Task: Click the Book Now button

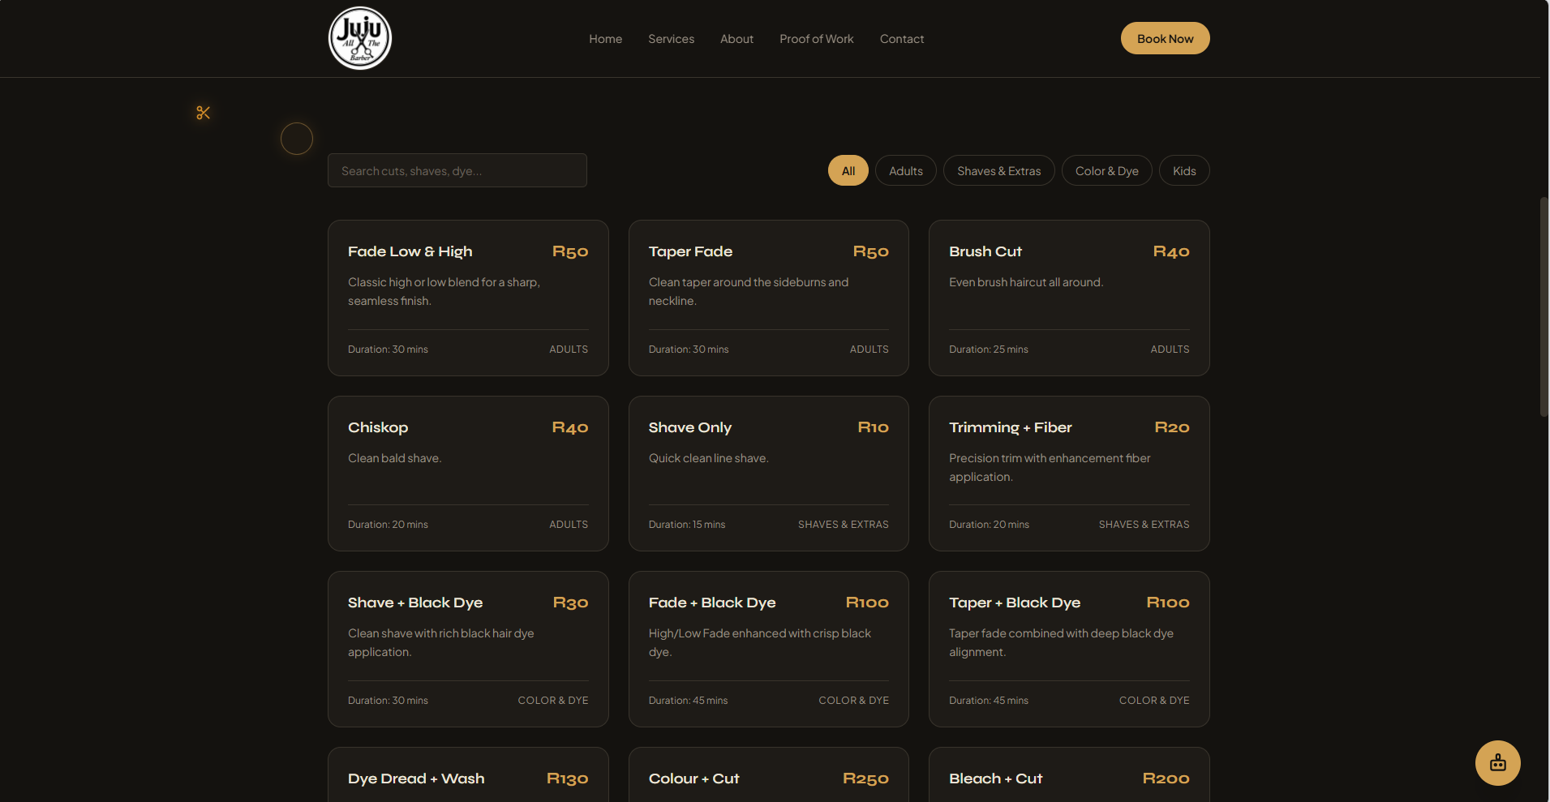Action: [x=1165, y=38]
